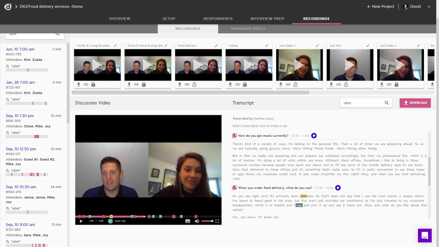Toggle lock on the Just Kirk clip
Viewport: 439px width, 247px height.
(x=346, y=84)
